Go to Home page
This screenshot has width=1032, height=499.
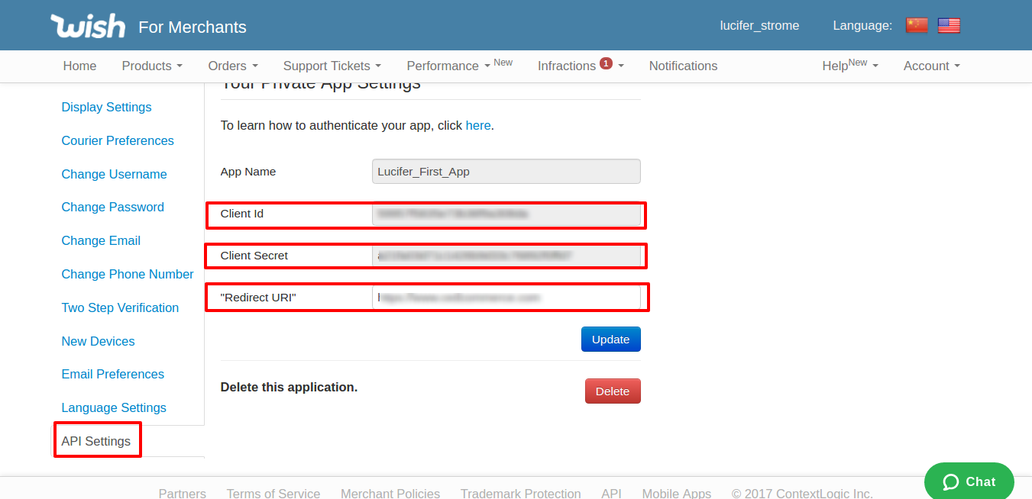tap(79, 66)
